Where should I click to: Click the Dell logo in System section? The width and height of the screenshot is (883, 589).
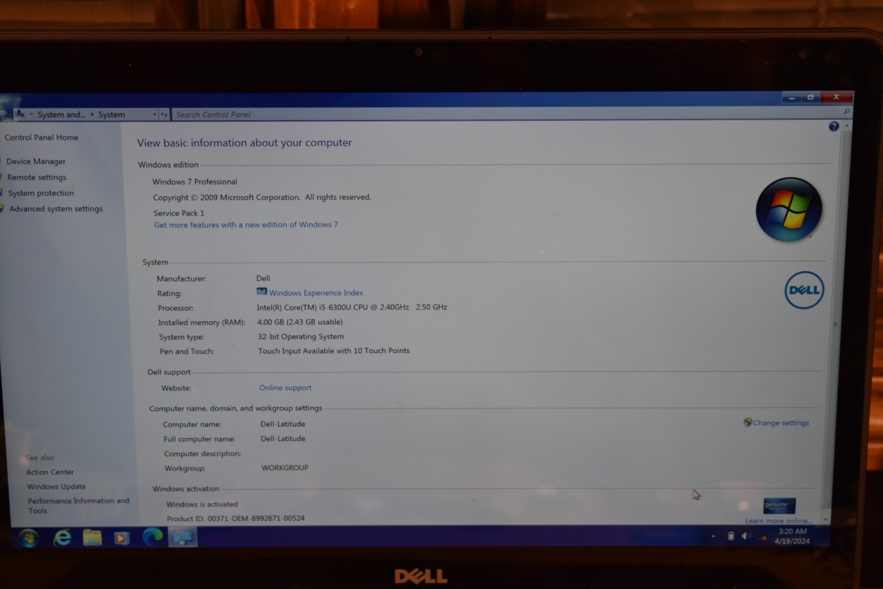point(804,290)
